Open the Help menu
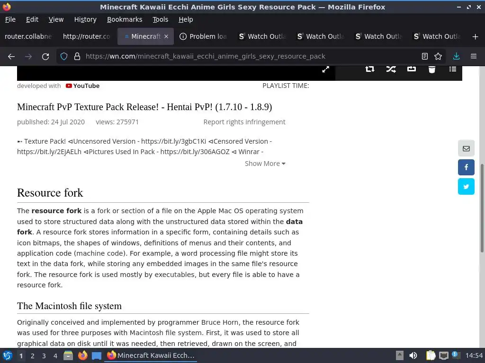This screenshot has width=485, height=363. tap(186, 19)
